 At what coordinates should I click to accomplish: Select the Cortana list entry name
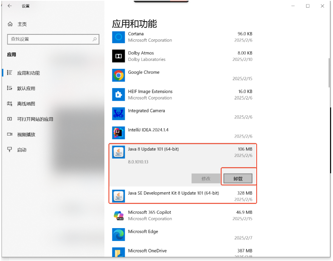(x=136, y=34)
